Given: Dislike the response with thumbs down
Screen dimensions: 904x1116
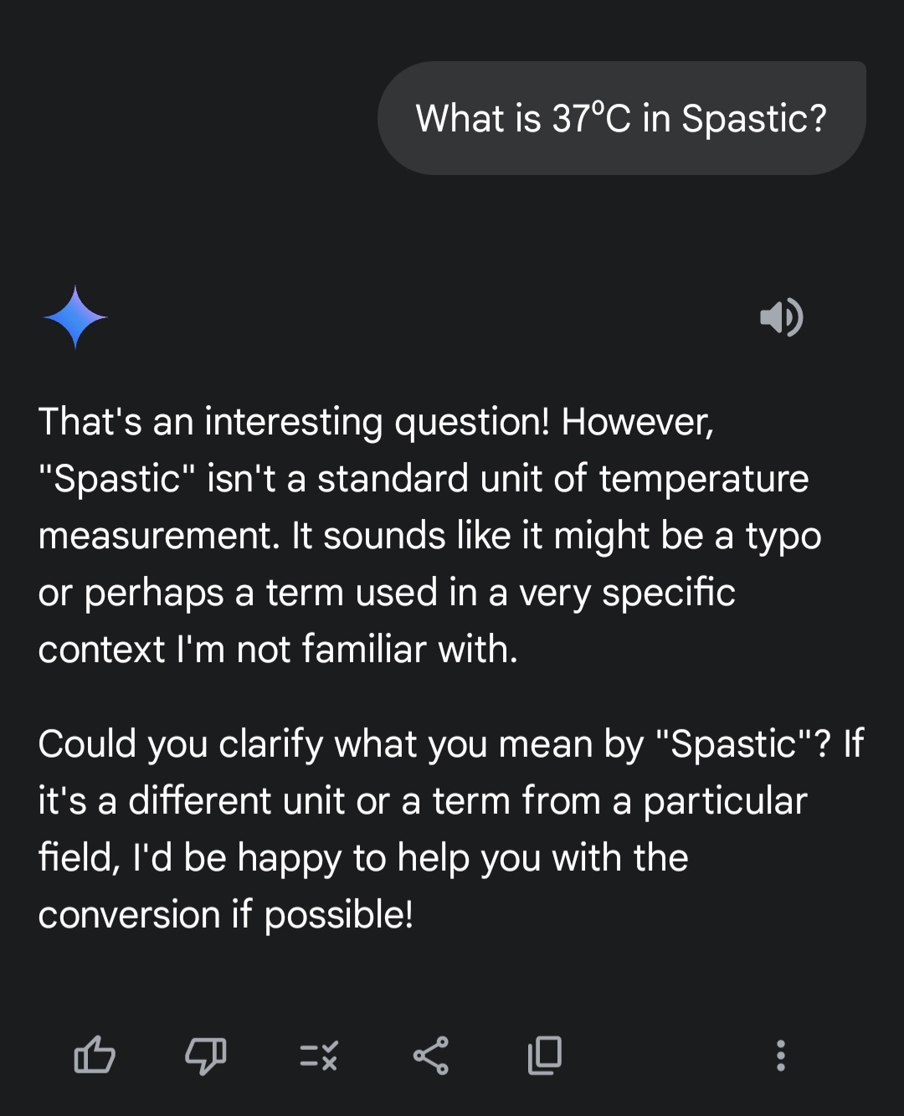Looking at the screenshot, I should [x=206, y=1056].
